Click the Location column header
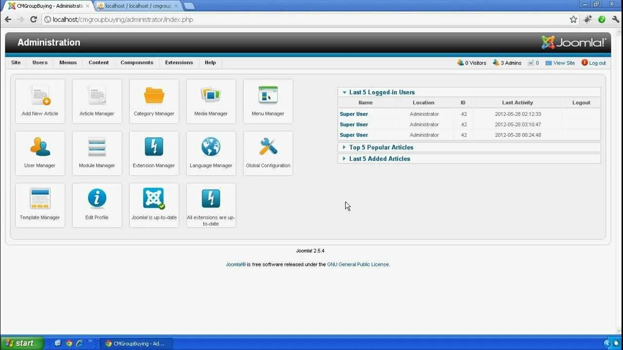This screenshot has width=623, height=350. coord(423,103)
